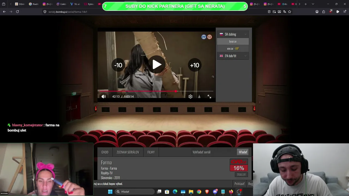The image size is (349, 196).
Task: Open File Explorer from taskbar
Action: (x=191, y=192)
